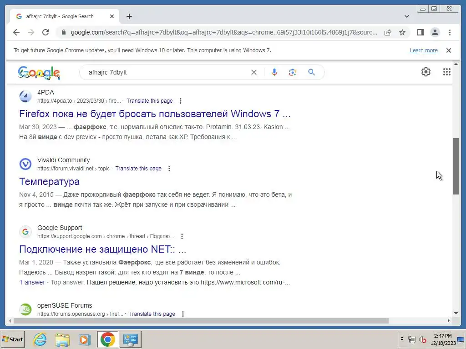
Task: Click the horizontal scrollbar thumb
Action: tap(201, 321)
